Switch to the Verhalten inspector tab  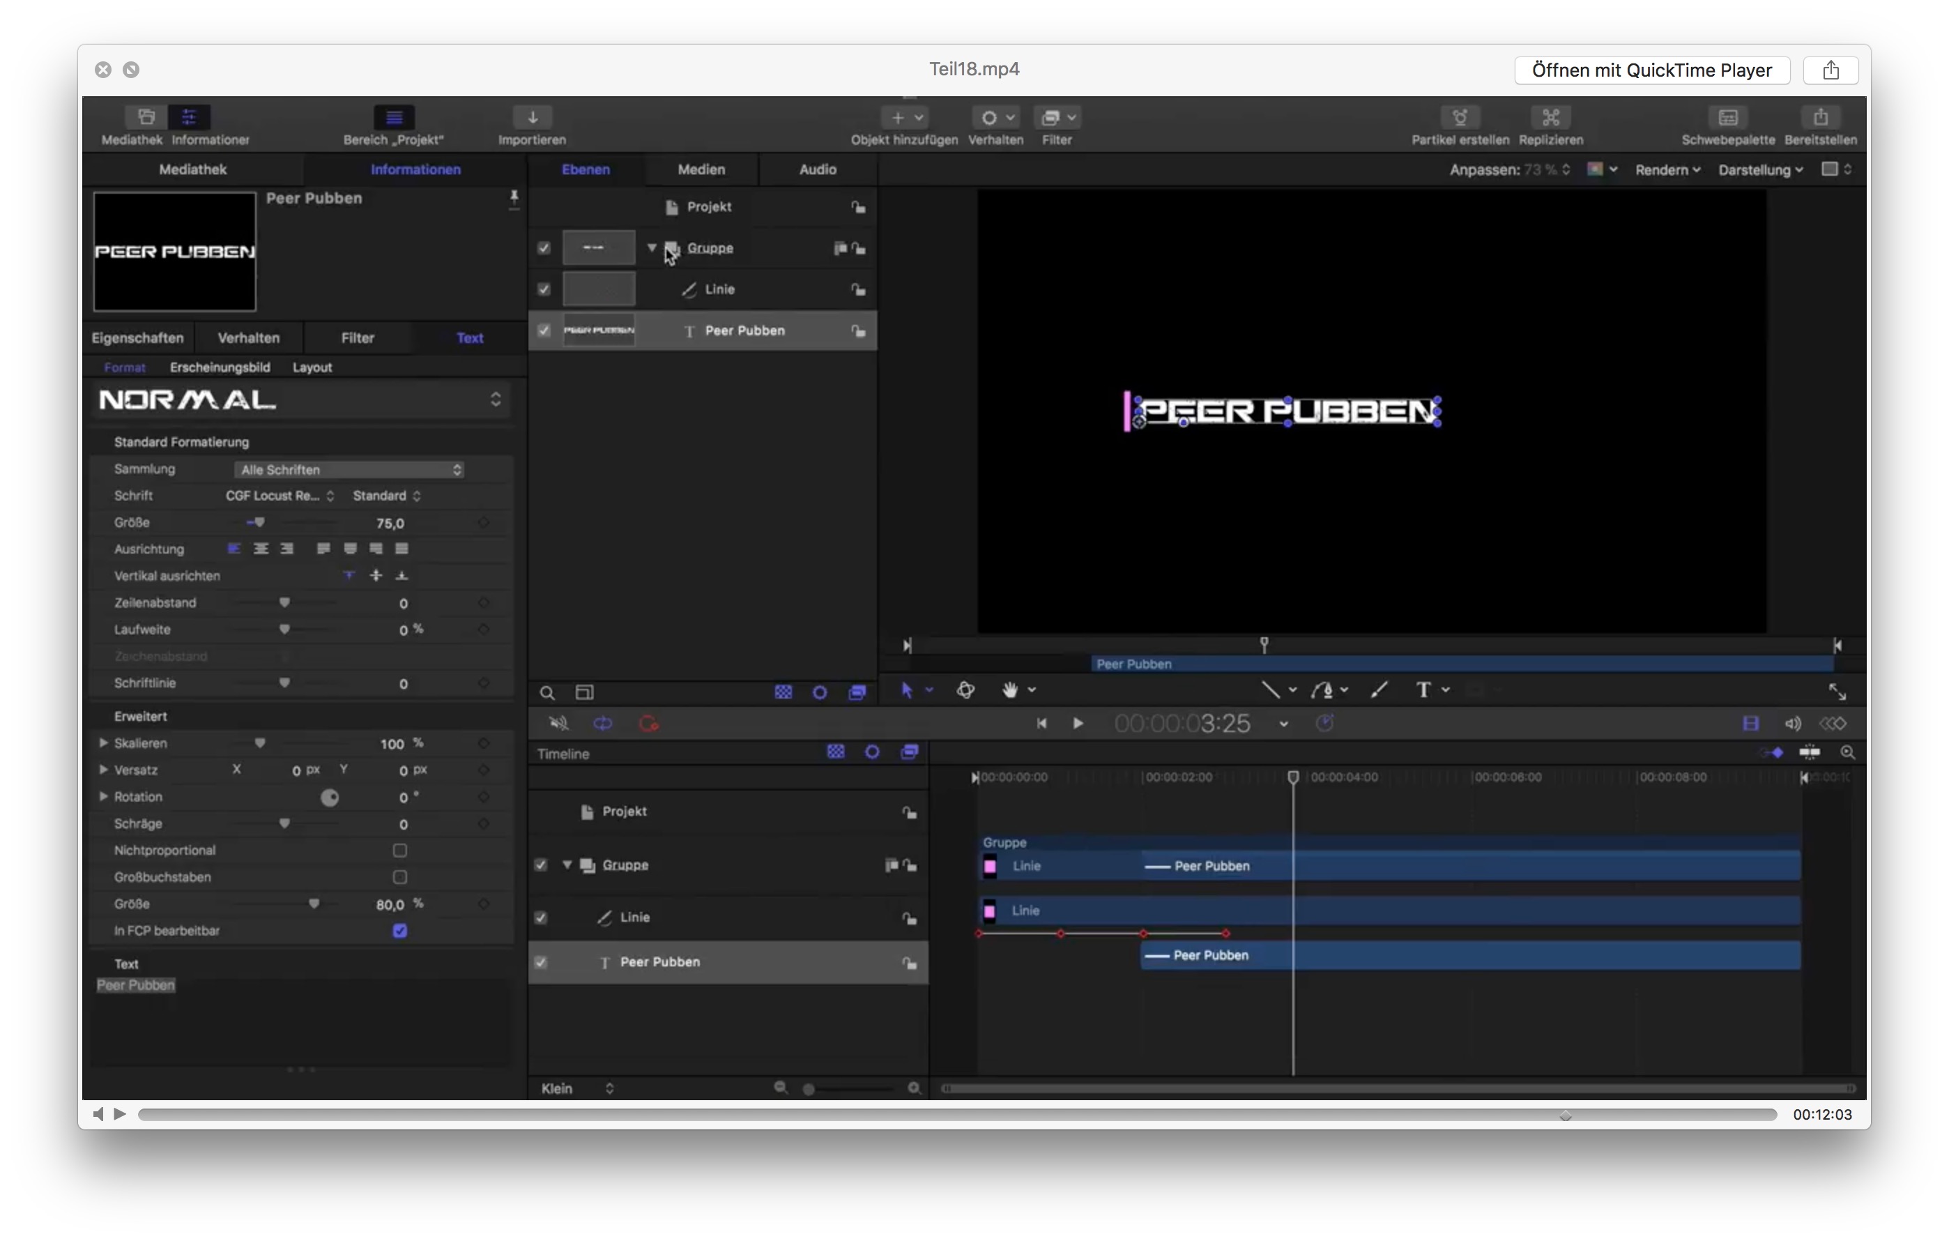pyautogui.click(x=248, y=337)
